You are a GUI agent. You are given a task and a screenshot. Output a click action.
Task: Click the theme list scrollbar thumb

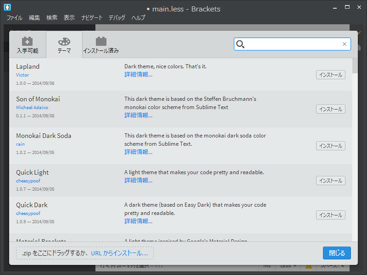coord(355,66)
